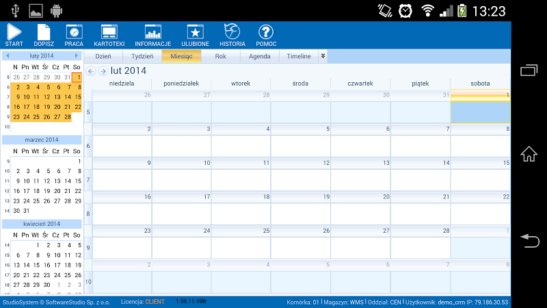Click the środa column header
Viewport: 547px width, 308px height.
[x=301, y=84]
